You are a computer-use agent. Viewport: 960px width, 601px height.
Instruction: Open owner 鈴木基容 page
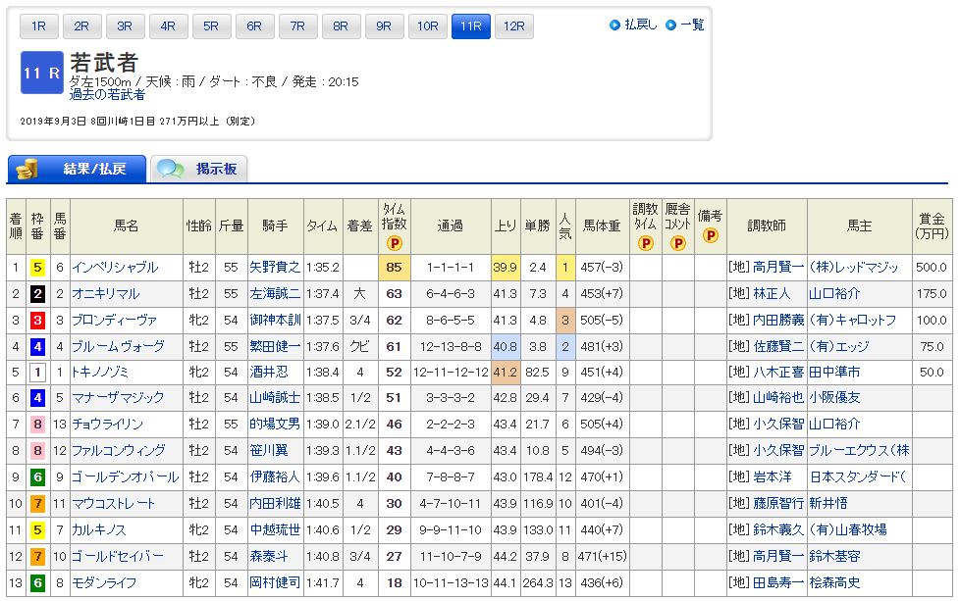[x=834, y=556]
